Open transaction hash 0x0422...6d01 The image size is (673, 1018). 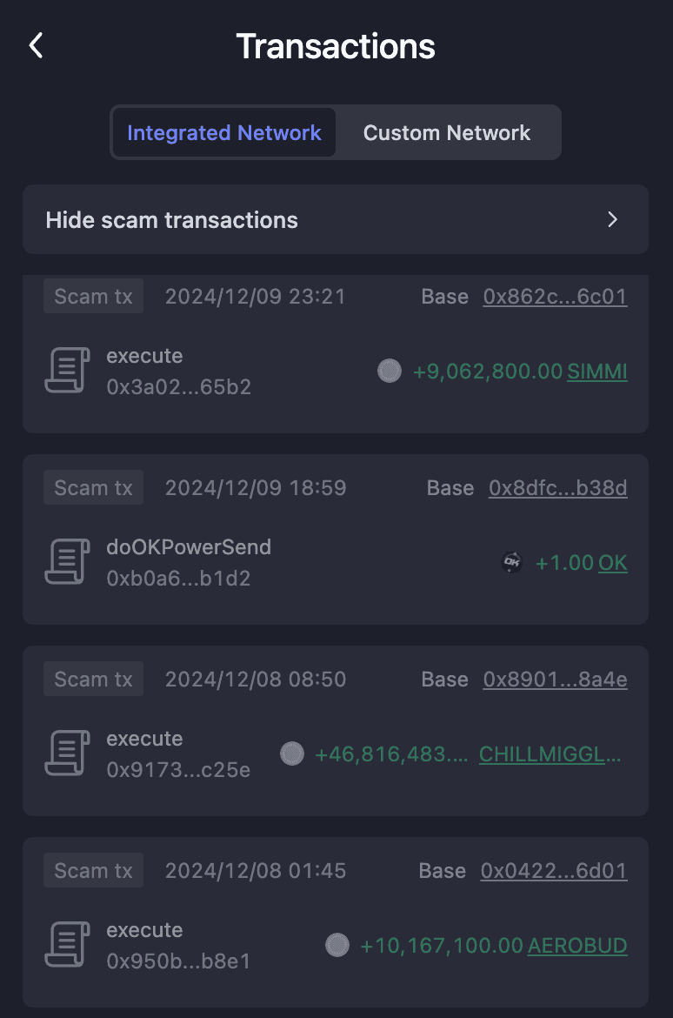pos(553,871)
